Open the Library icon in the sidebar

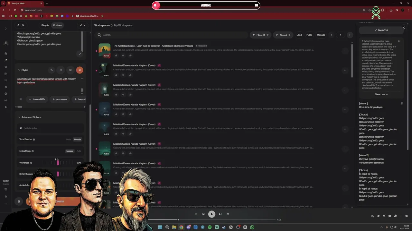point(6,74)
